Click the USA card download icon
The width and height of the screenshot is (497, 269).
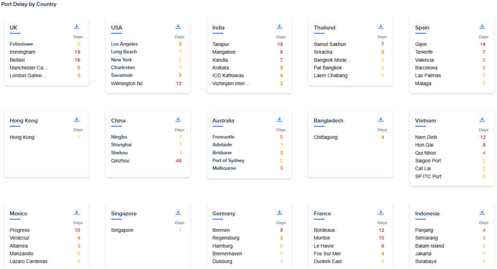point(178,27)
